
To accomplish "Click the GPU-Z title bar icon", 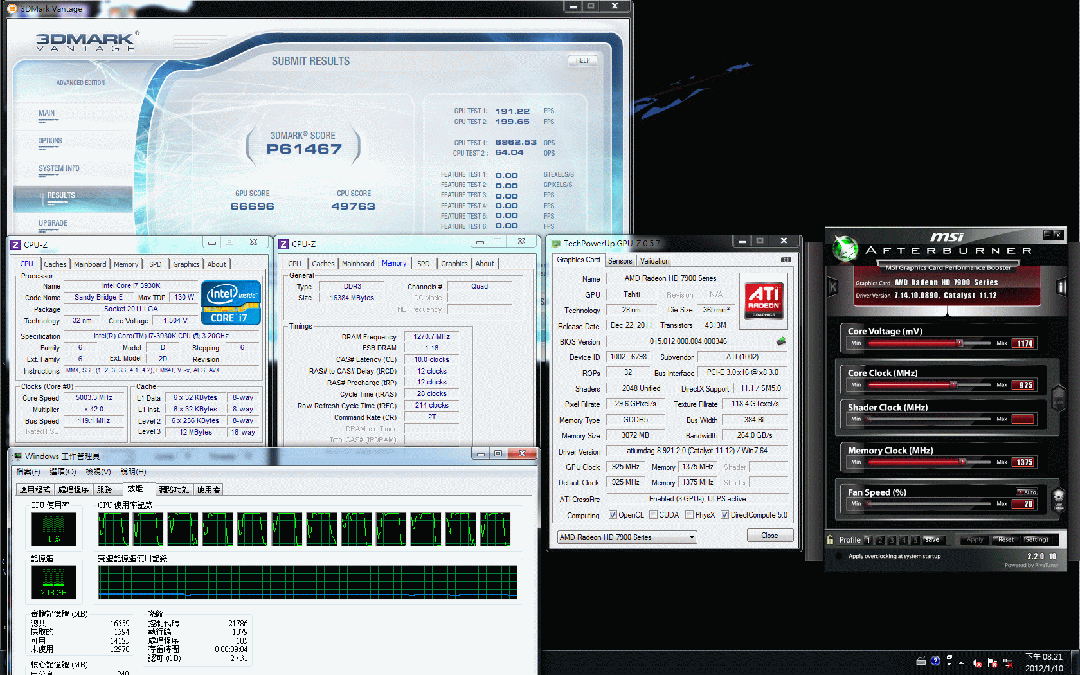I will point(555,244).
